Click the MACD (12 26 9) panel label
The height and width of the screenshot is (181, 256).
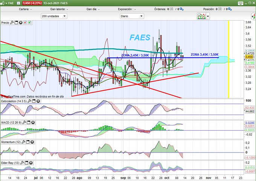[11, 122]
